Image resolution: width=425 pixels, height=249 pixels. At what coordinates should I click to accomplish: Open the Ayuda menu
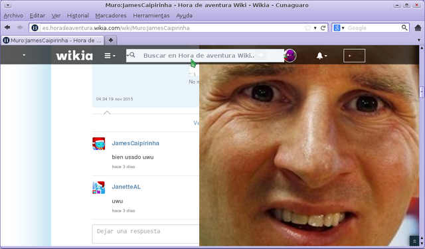pyautogui.click(x=185, y=16)
